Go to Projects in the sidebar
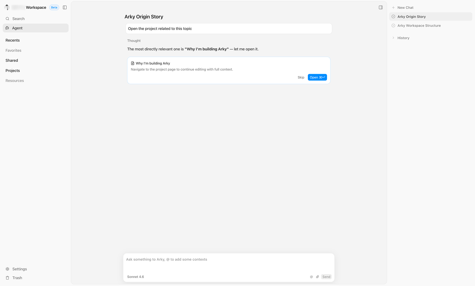Viewport: 475px width, 286px height. [13, 71]
